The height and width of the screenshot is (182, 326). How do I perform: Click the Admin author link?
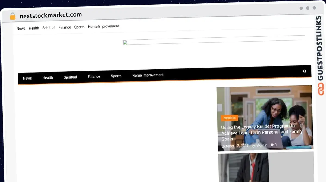(262, 145)
